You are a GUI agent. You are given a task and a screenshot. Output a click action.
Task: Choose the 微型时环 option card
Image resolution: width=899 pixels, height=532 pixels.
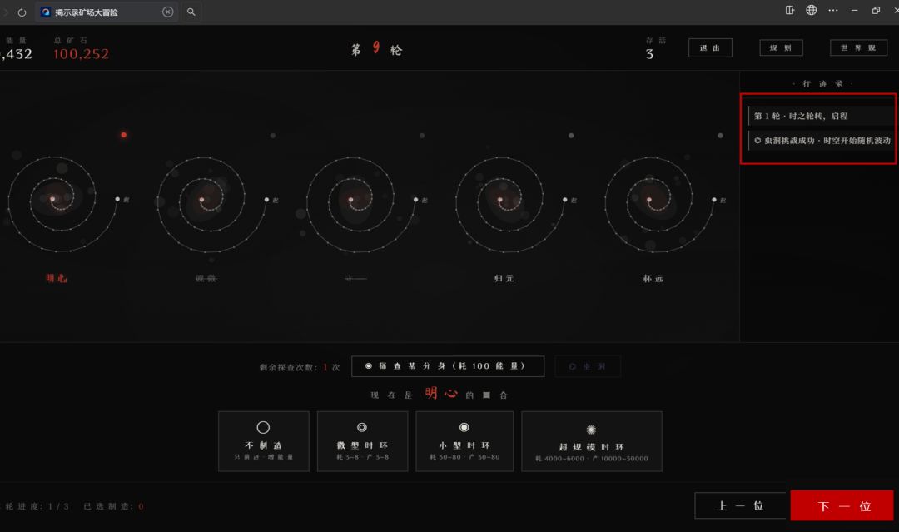click(x=362, y=441)
